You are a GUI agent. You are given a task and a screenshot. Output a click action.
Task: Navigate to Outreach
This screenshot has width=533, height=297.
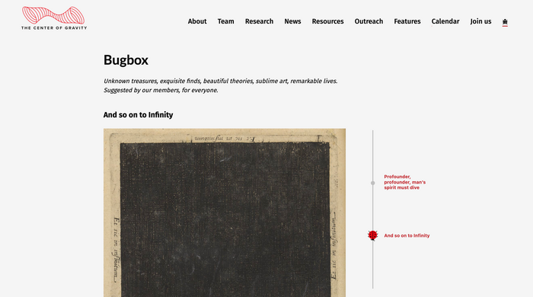coord(369,21)
